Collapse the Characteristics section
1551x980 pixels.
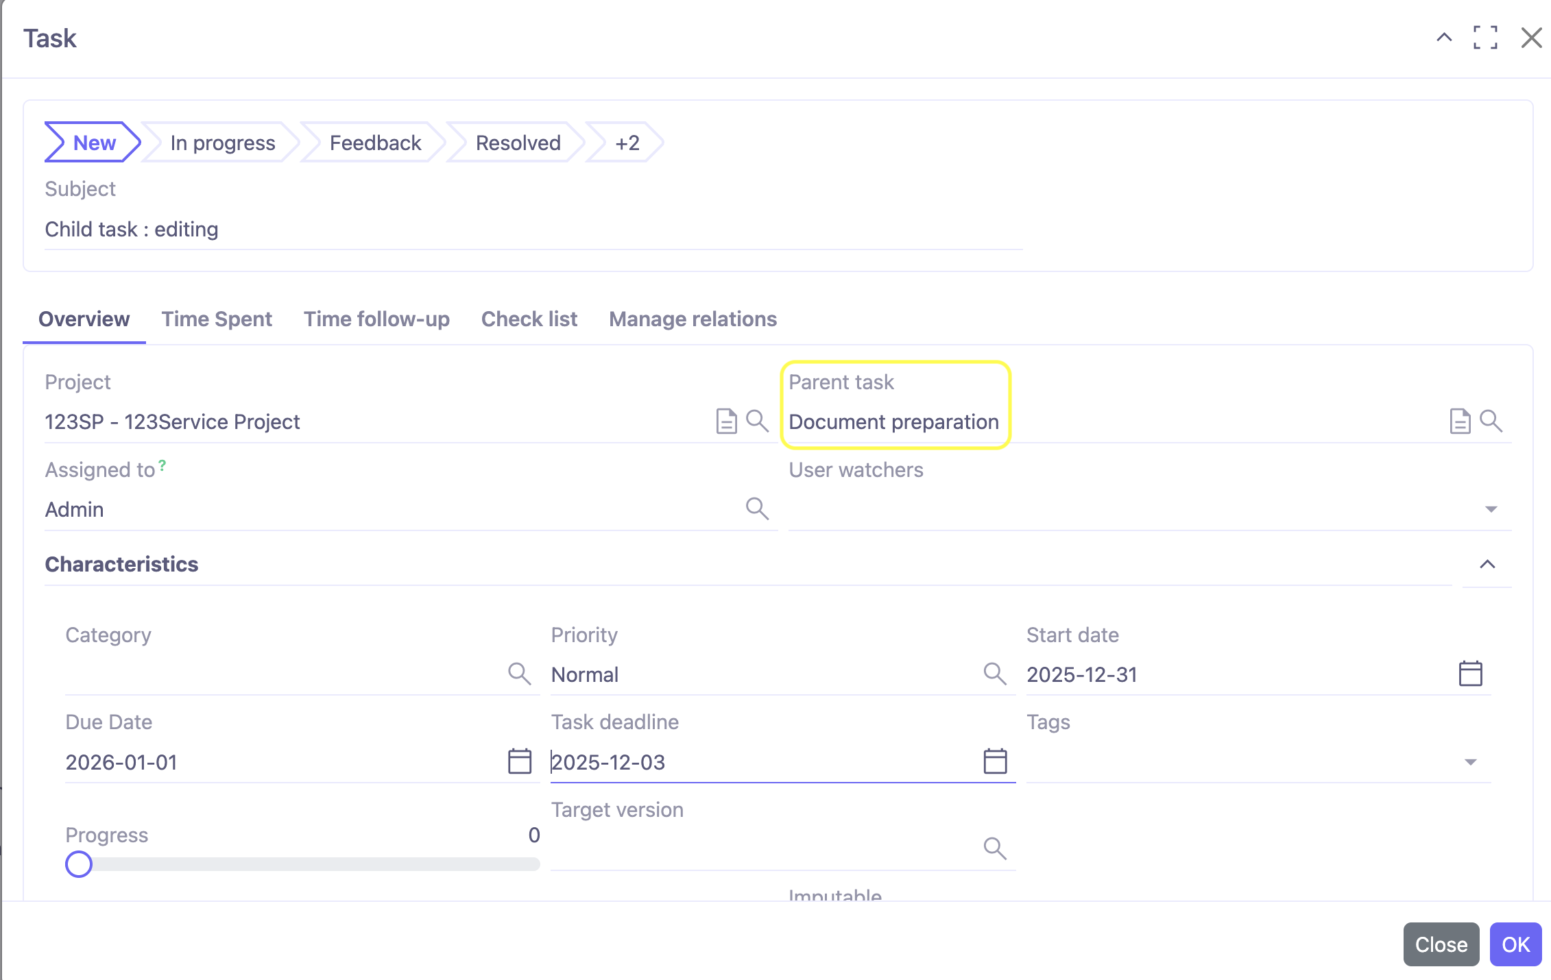(1487, 564)
